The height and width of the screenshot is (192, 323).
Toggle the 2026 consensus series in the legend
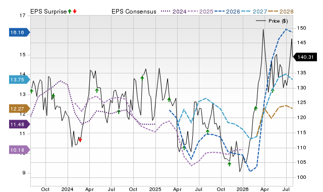click(228, 12)
